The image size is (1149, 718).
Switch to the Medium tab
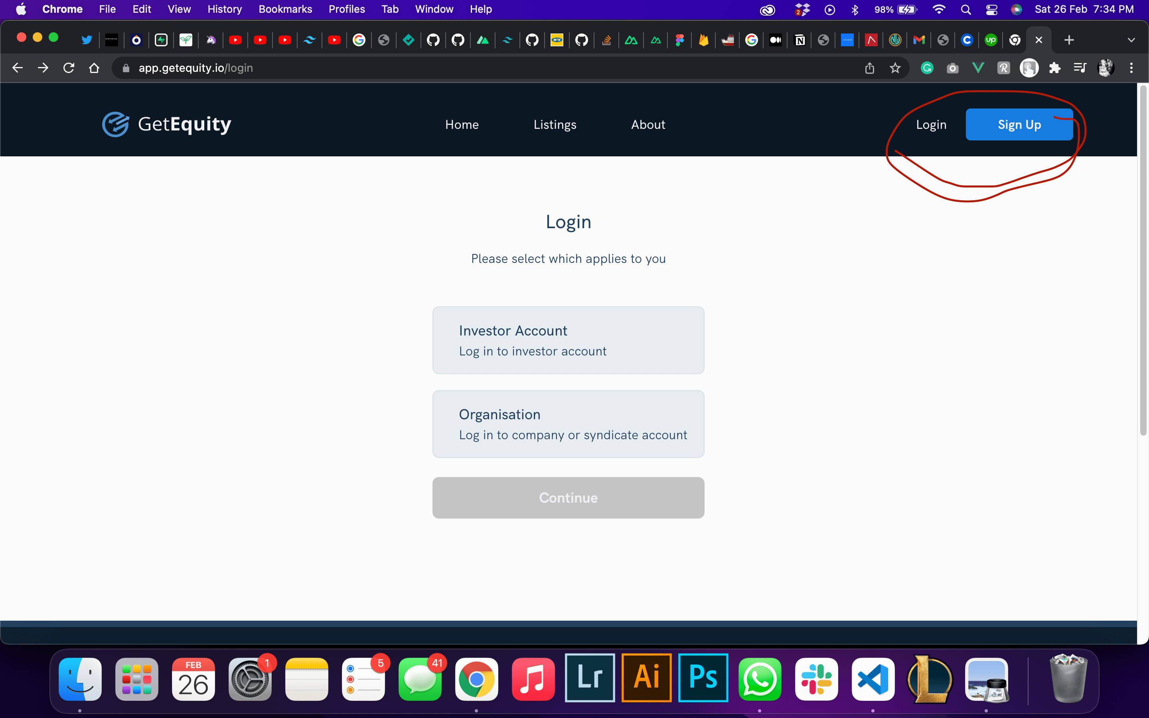[775, 40]
